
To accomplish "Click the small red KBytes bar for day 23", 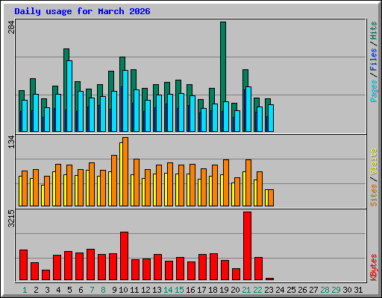I will [270, 279].
